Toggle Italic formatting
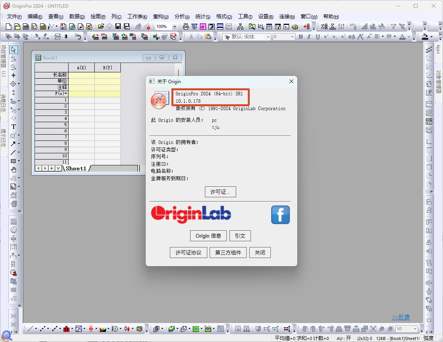 309,37
